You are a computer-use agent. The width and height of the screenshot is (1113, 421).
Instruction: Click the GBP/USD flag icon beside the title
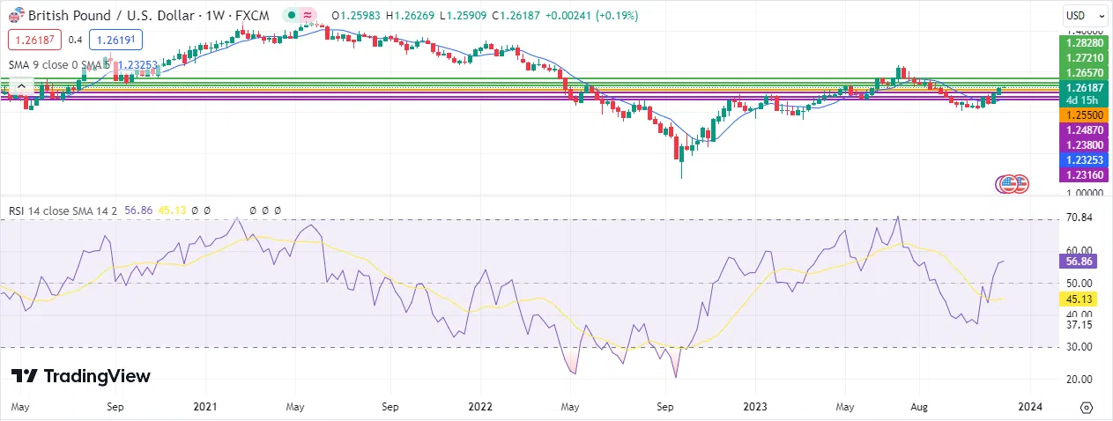[16, 16]
